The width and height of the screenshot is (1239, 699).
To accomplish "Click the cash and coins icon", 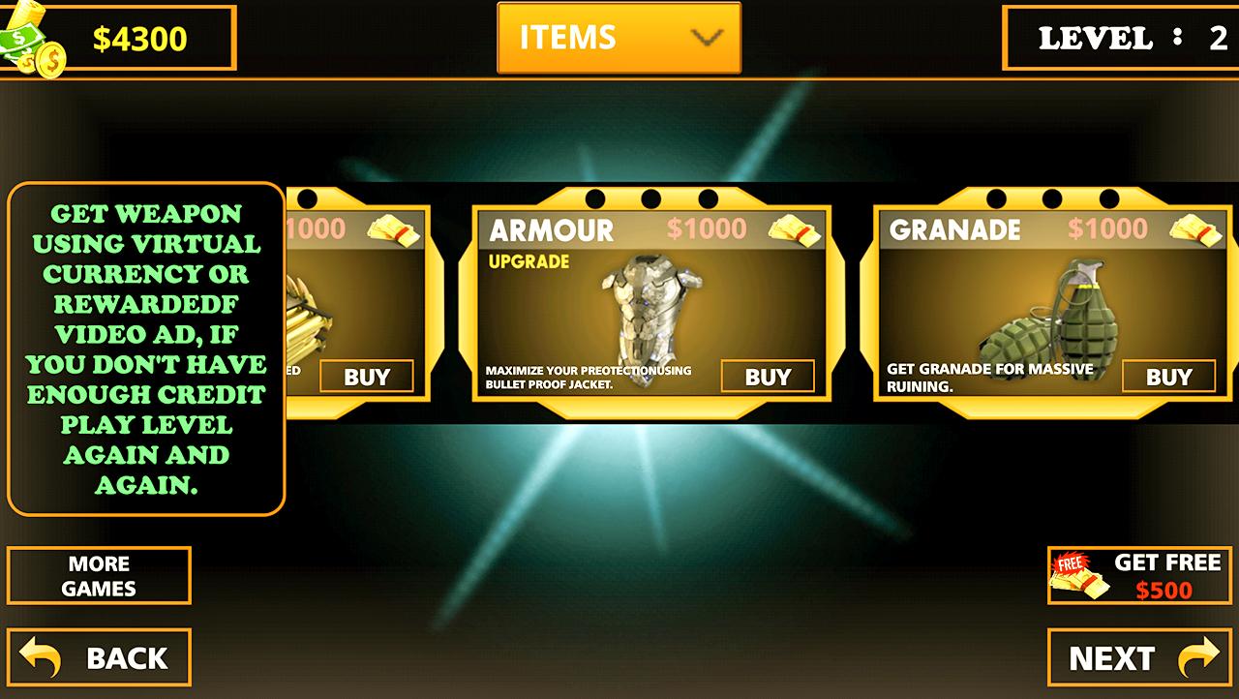I will 31,41.
